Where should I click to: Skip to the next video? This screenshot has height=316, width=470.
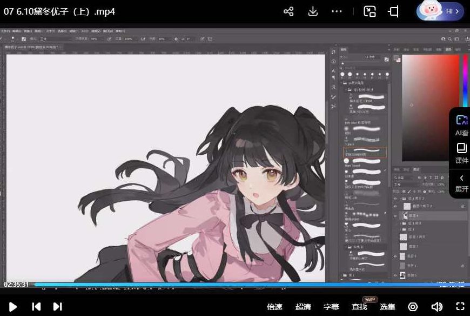tap(57, 307)
